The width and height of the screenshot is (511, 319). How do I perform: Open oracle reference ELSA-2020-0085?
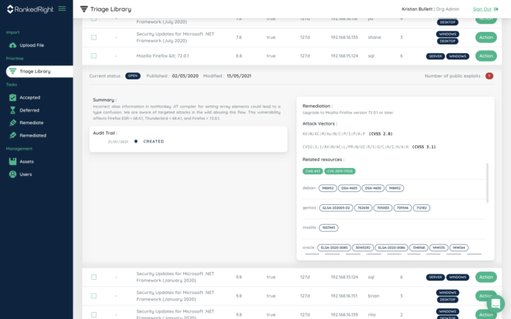[334, 247]
